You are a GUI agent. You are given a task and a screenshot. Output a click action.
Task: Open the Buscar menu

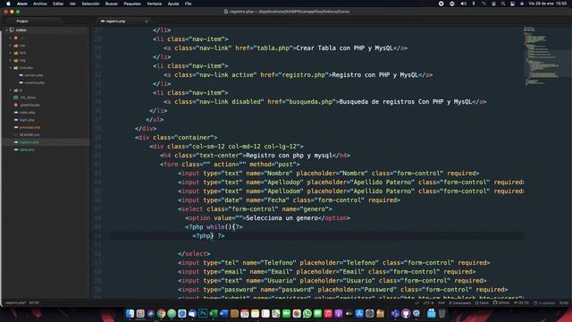click(x=112, y=4)
